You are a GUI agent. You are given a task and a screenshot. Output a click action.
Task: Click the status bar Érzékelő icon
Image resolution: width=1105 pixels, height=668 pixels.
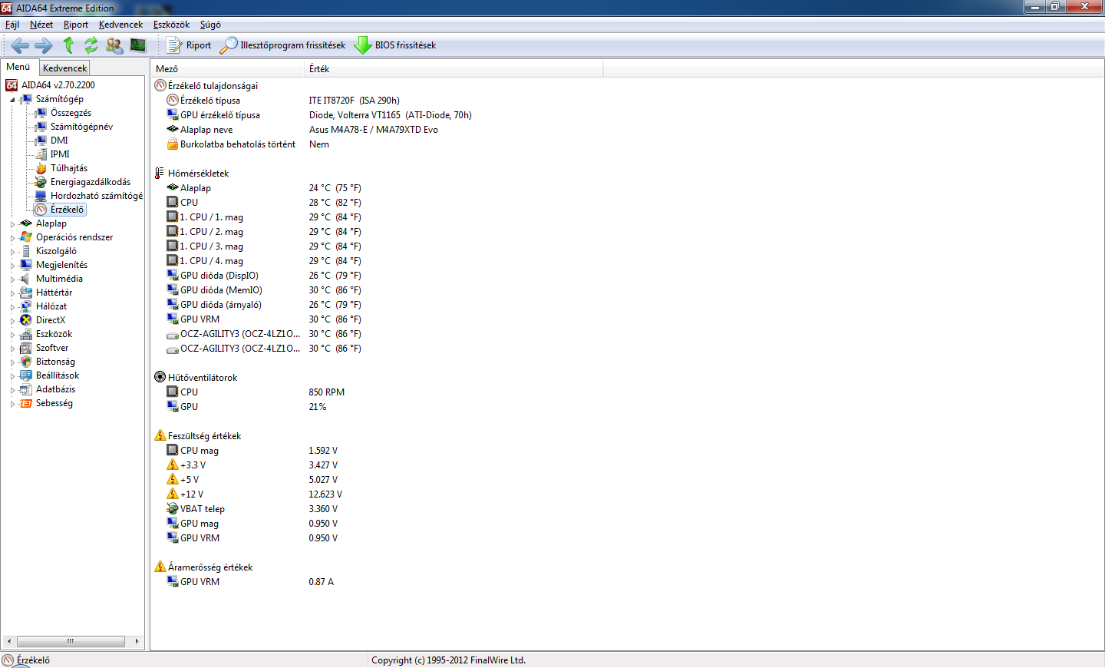[8, 660]
